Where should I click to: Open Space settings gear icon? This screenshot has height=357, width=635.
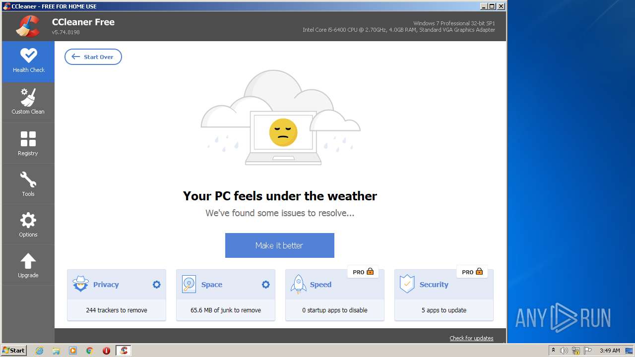pos(265,285)
